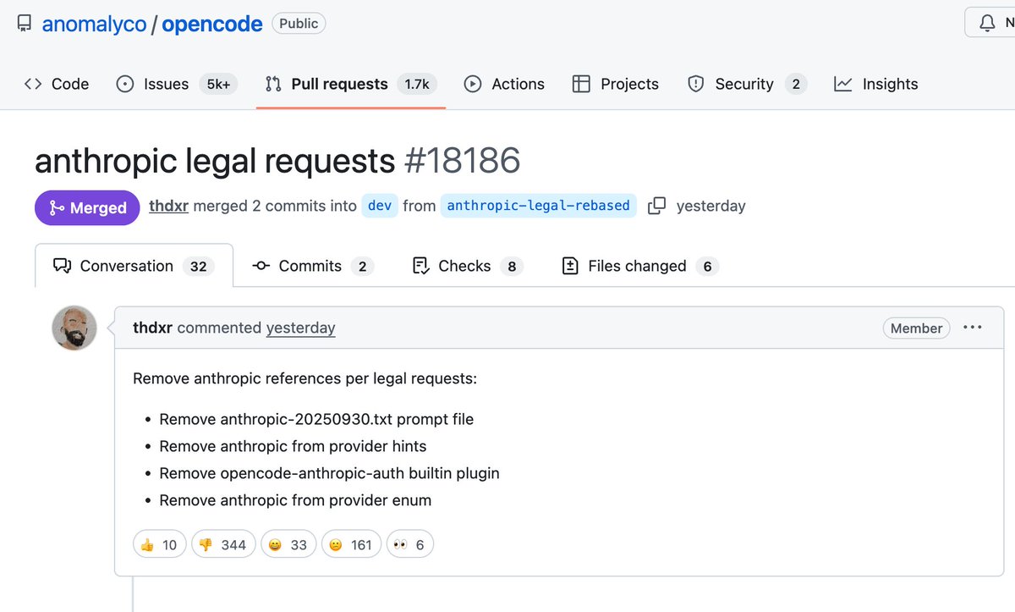This screenshot has height=612, width=1015.
Task: Open the Projects tab
Action: pyautogui.click(x=616, y=84)
